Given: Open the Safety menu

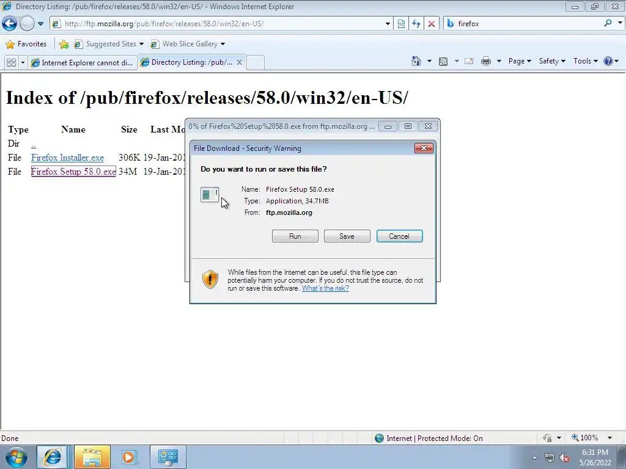Looking at the screenshot, I should pos(552,61).
